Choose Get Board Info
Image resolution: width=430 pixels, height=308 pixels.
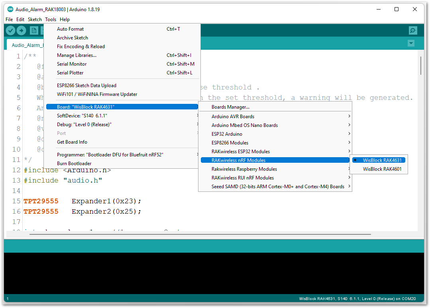pyautogui.click(x=72, y=142)
